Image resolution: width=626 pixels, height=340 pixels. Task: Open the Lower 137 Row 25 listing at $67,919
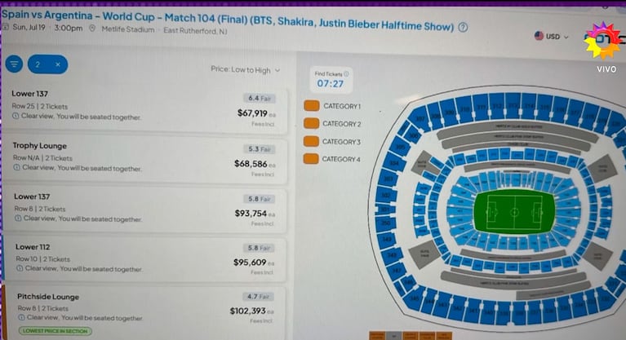click(x=144, y=108)
